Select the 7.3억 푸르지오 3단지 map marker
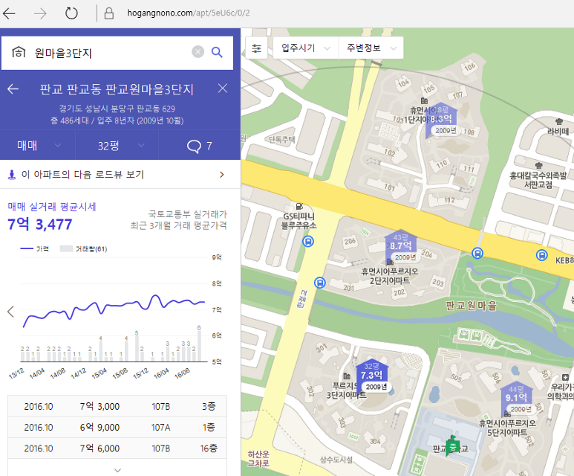 tap(371, 375)
